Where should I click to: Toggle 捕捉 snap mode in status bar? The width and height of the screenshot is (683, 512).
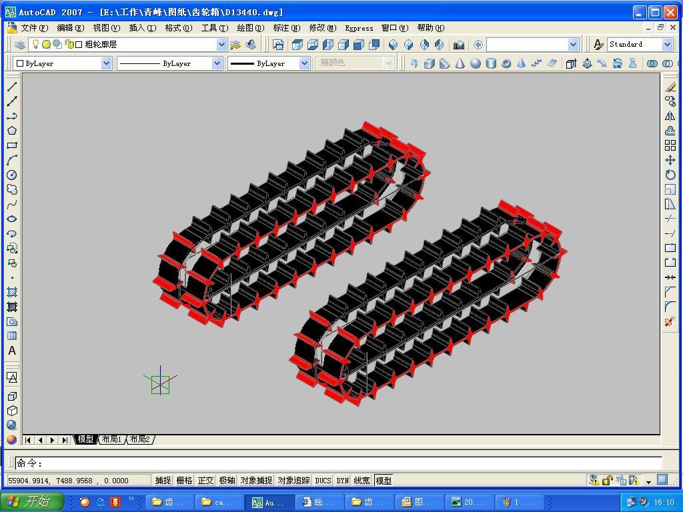(163, 480)
